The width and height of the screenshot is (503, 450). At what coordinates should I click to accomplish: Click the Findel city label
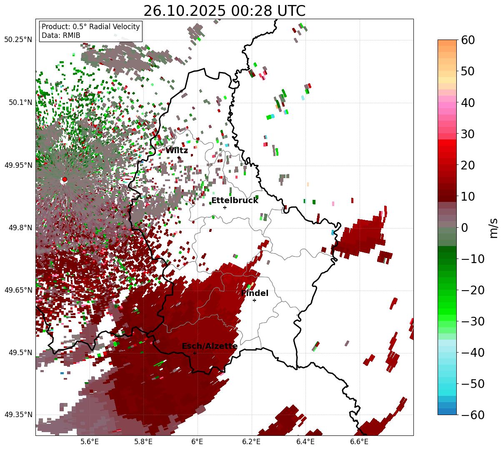click(x=255, y=293)
